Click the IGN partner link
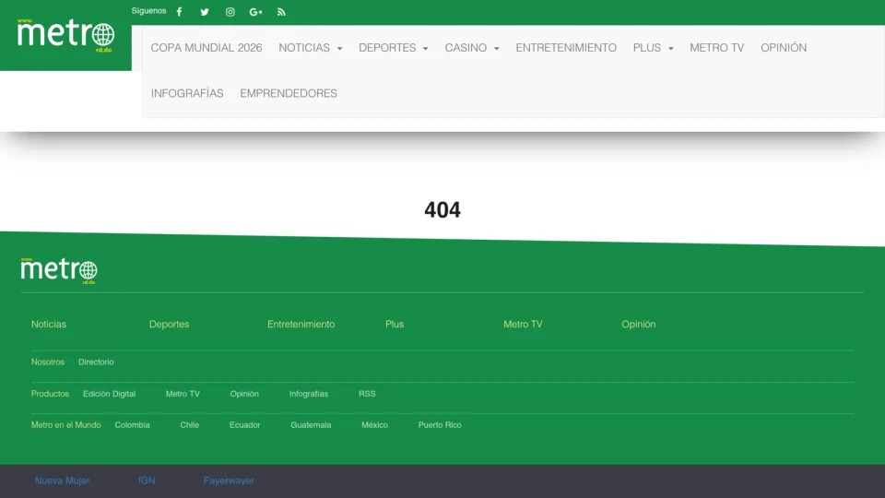 point(147,480)
